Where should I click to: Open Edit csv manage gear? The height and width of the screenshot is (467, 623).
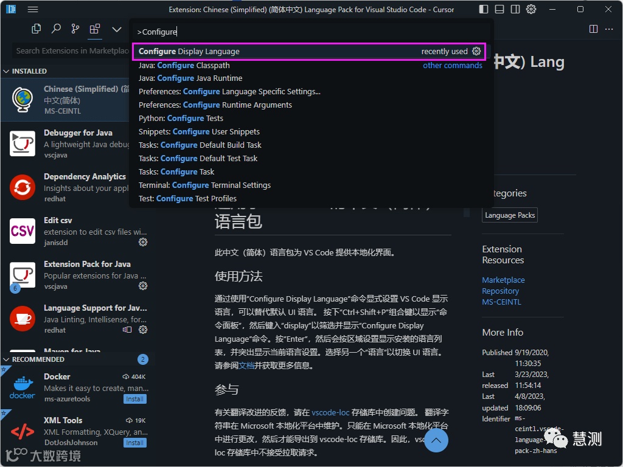[x=143, y=242]
